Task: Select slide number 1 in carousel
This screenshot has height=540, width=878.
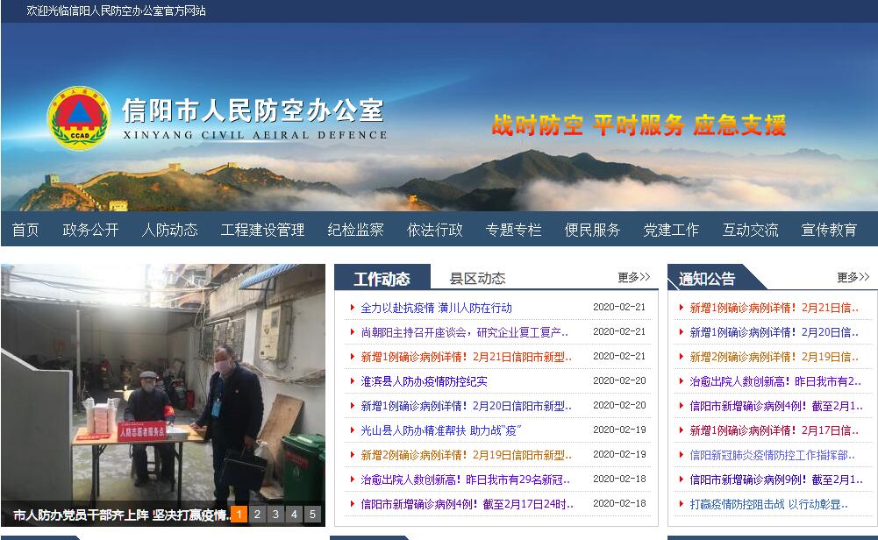Action: tap(239, 515)
